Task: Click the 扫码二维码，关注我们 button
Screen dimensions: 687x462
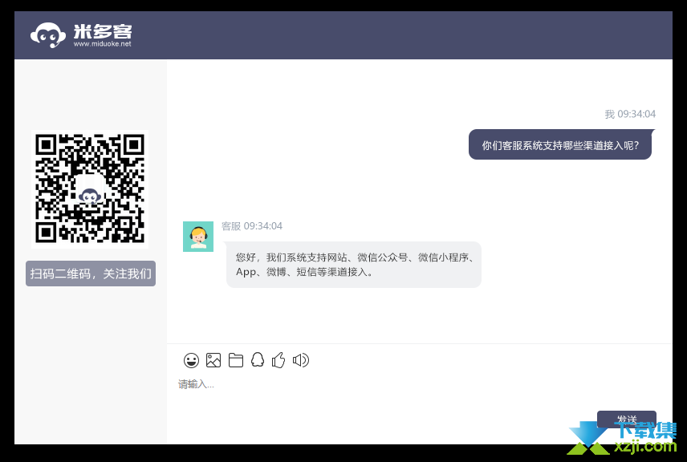Action: pyautogui.click(x=91, y=274)
